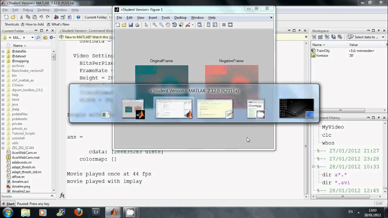
Task: Click search magnifier in Current Folder panel
Action: (38, 38)
